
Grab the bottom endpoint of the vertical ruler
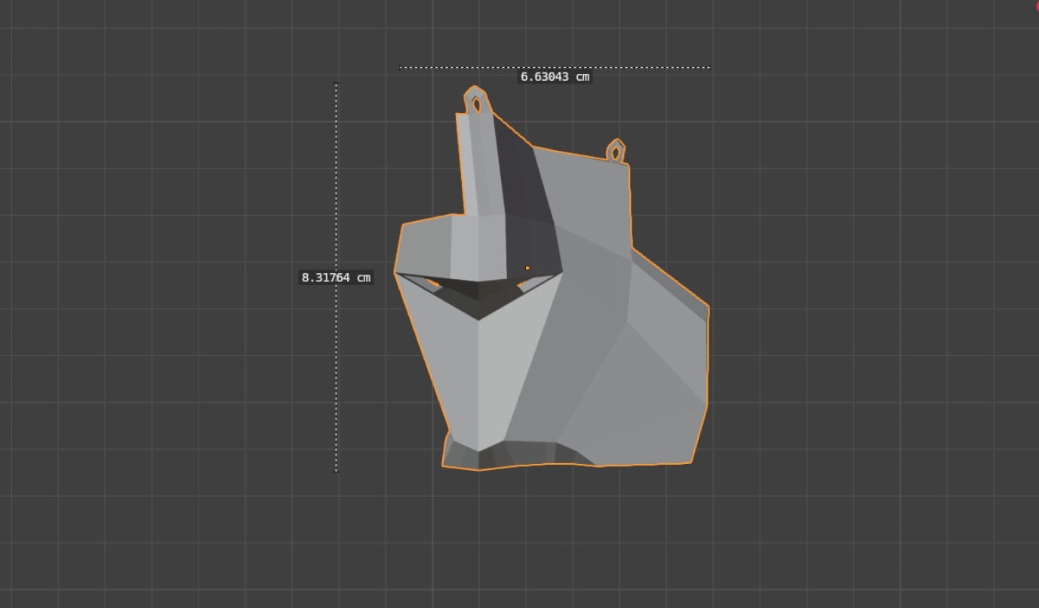click(x=337, y=471)
